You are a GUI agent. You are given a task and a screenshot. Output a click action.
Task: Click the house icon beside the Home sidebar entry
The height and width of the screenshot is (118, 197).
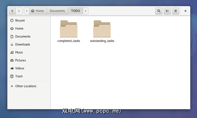pyautogui.click(x=12, y=29)
